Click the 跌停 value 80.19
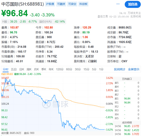 [x=86, y=33]
